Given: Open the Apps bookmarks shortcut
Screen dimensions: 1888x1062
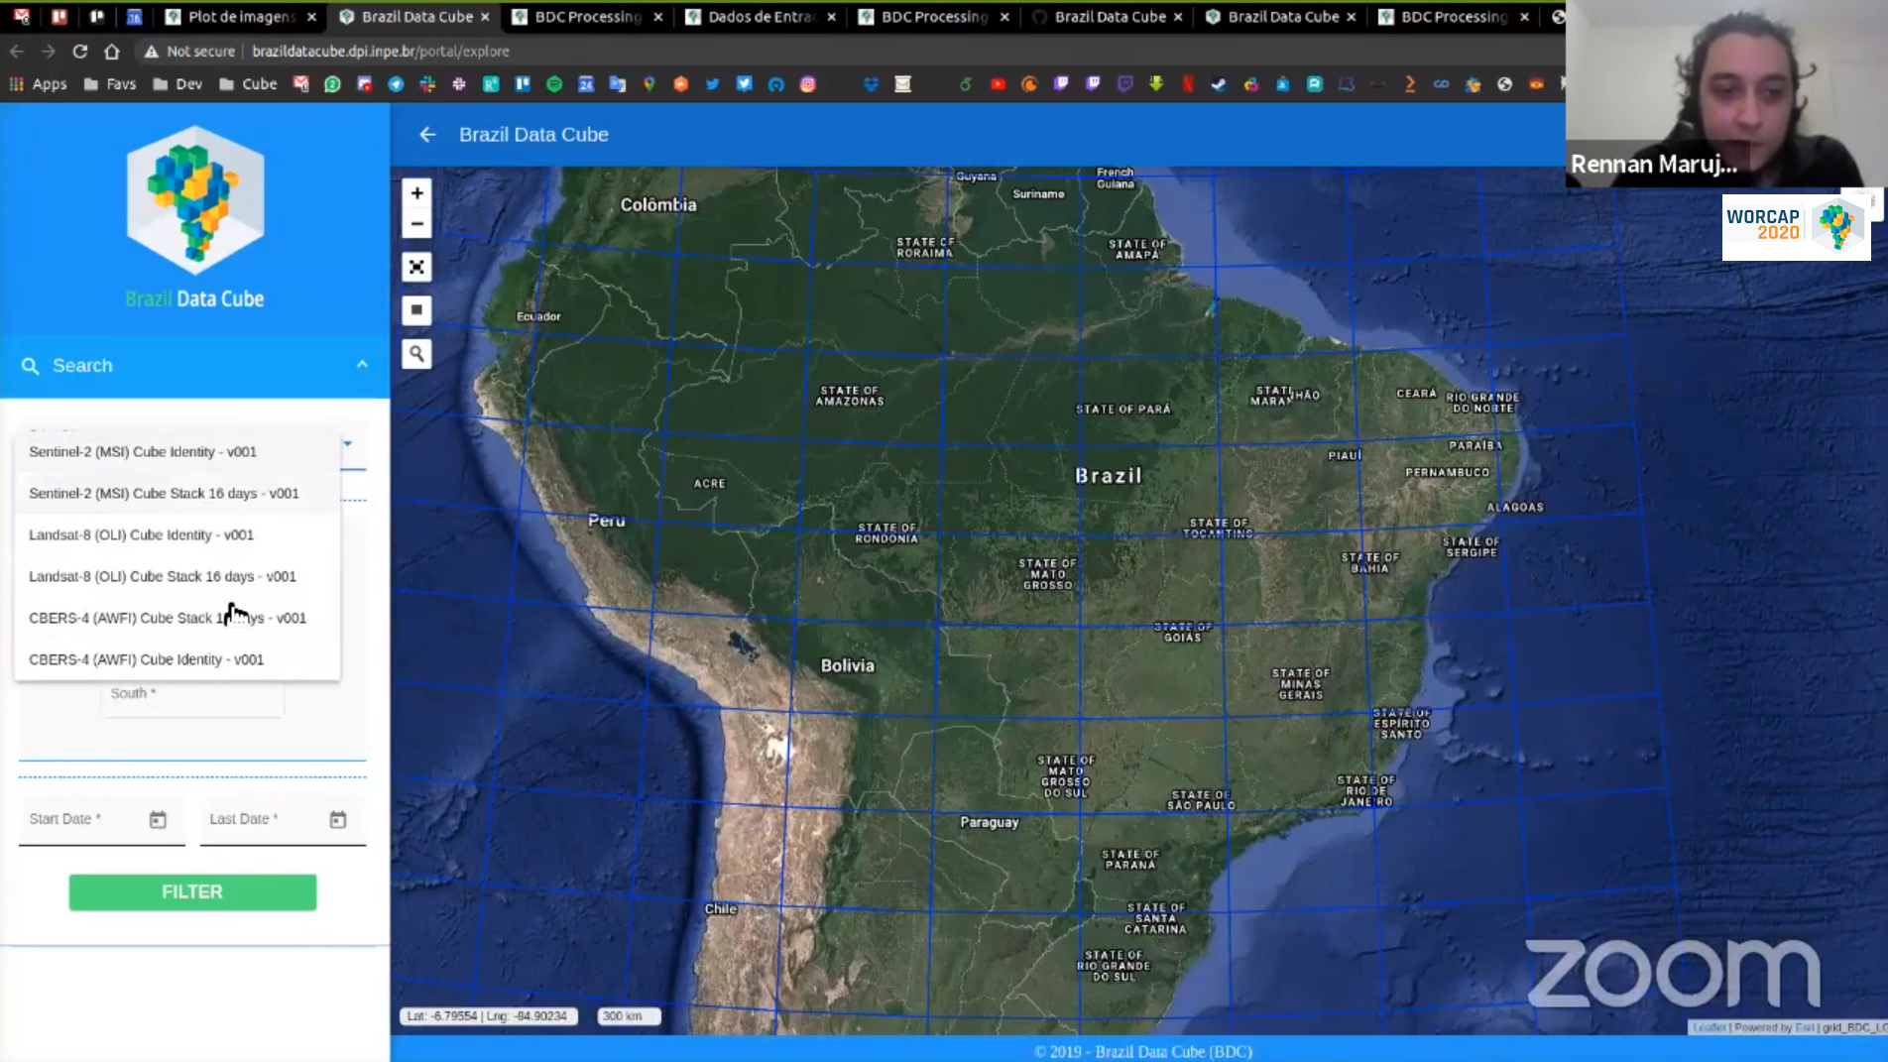Looking at the screenshot, I should (x=39, y=84).
